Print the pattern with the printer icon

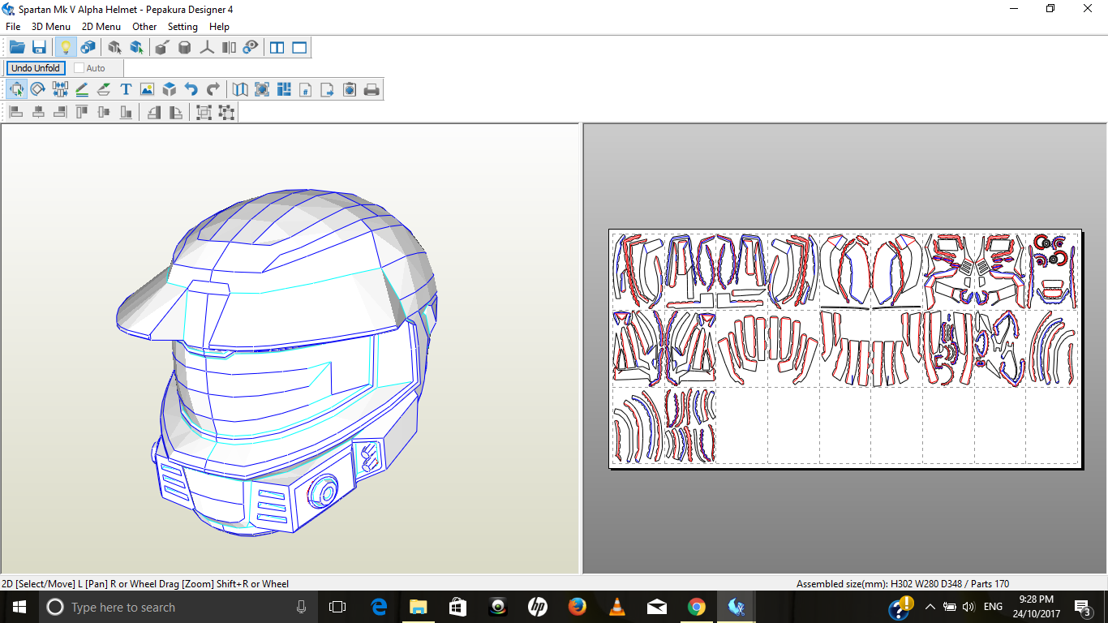tap(371, 89)
